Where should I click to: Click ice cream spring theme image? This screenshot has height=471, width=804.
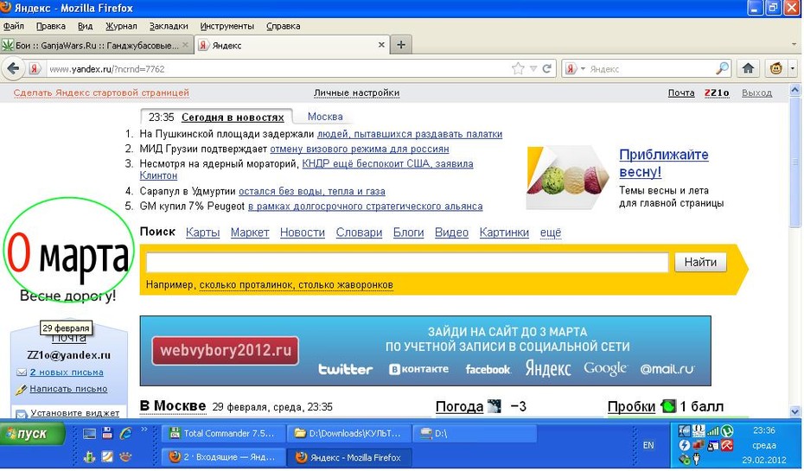(x=566, y=178)
